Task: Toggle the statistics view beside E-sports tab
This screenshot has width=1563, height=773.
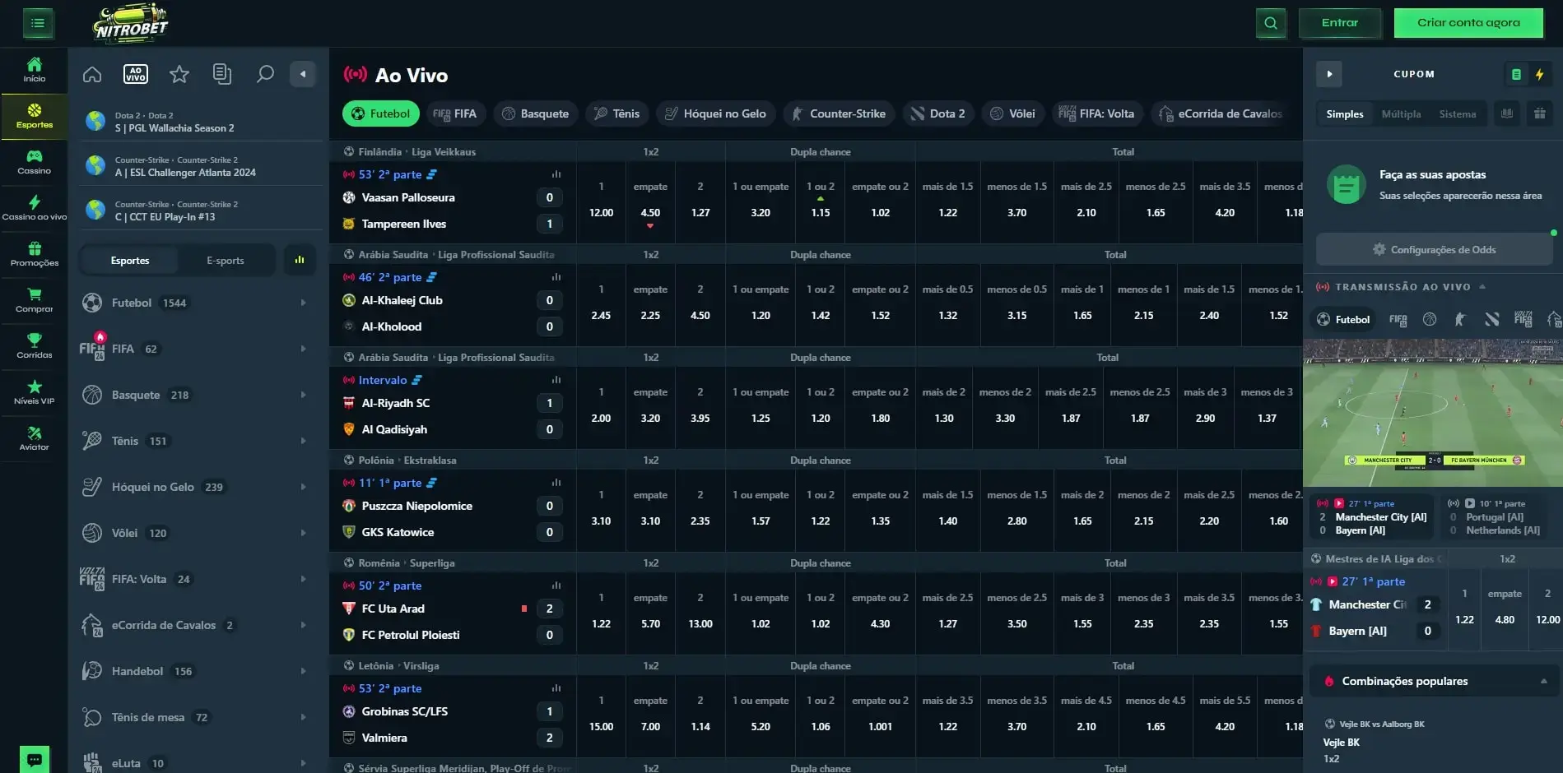Action: coord(299,259)
